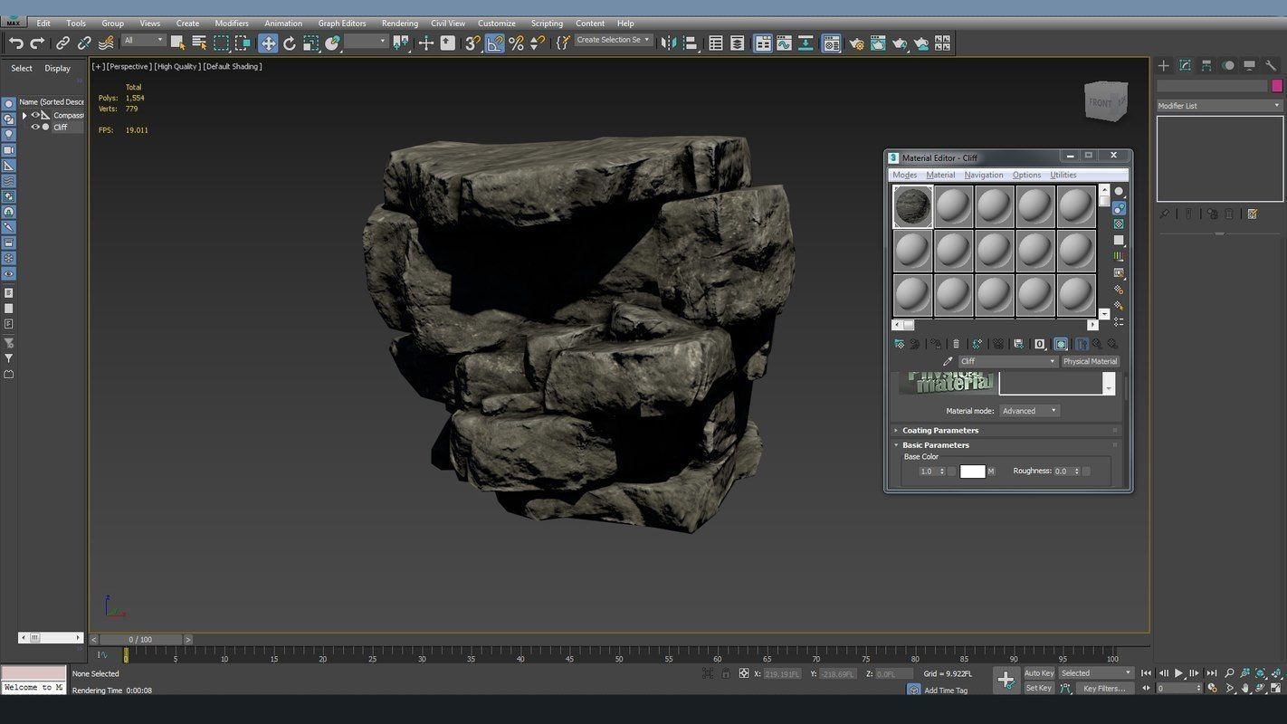Open the Modifier List dropdown
1287x724 pixels.
point(1219,106)
